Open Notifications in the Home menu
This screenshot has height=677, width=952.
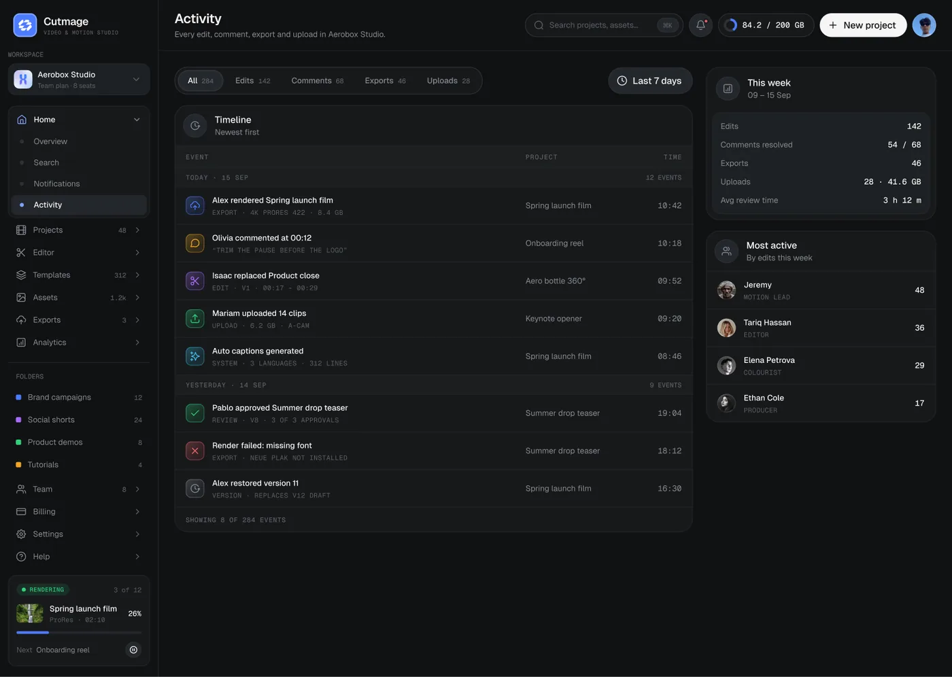pos(79,184)
